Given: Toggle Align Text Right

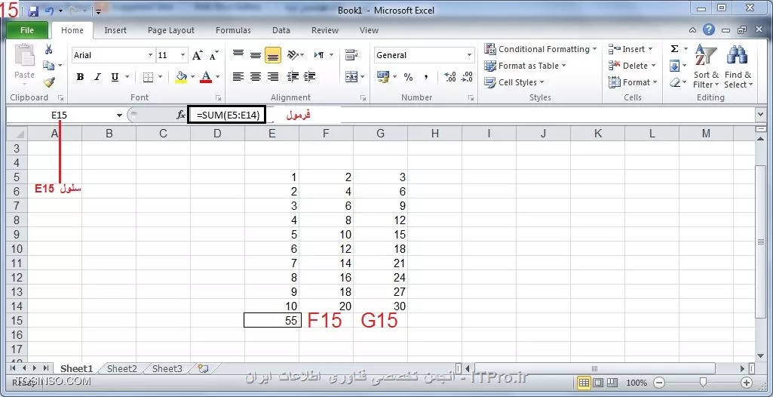Looking at the screenshot, I should pos(272,76).
